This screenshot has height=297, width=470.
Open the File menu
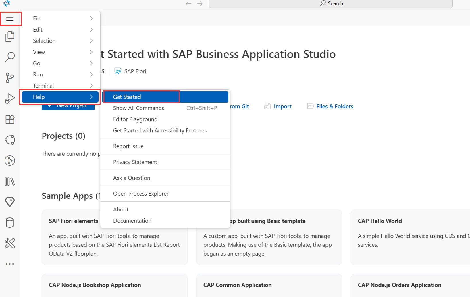pyautogui.click(x=60, y=18)
